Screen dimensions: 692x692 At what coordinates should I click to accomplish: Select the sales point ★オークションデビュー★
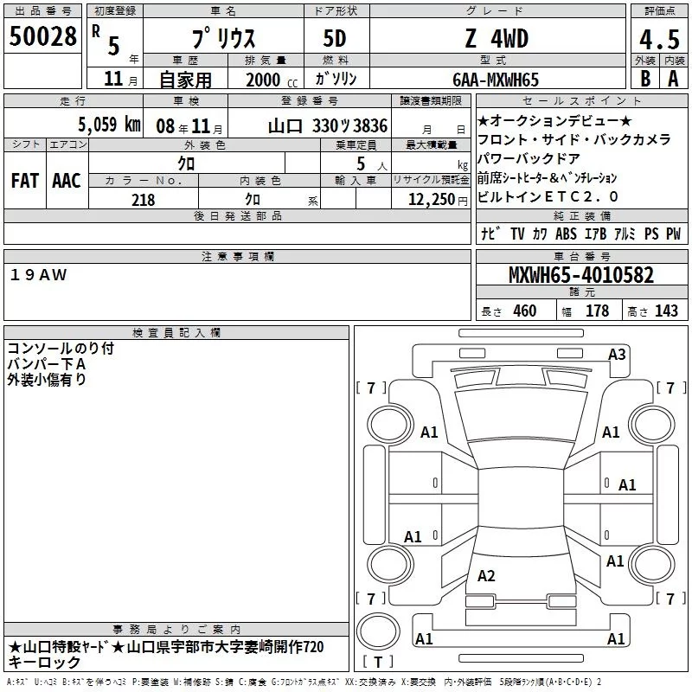coord(554,120)
